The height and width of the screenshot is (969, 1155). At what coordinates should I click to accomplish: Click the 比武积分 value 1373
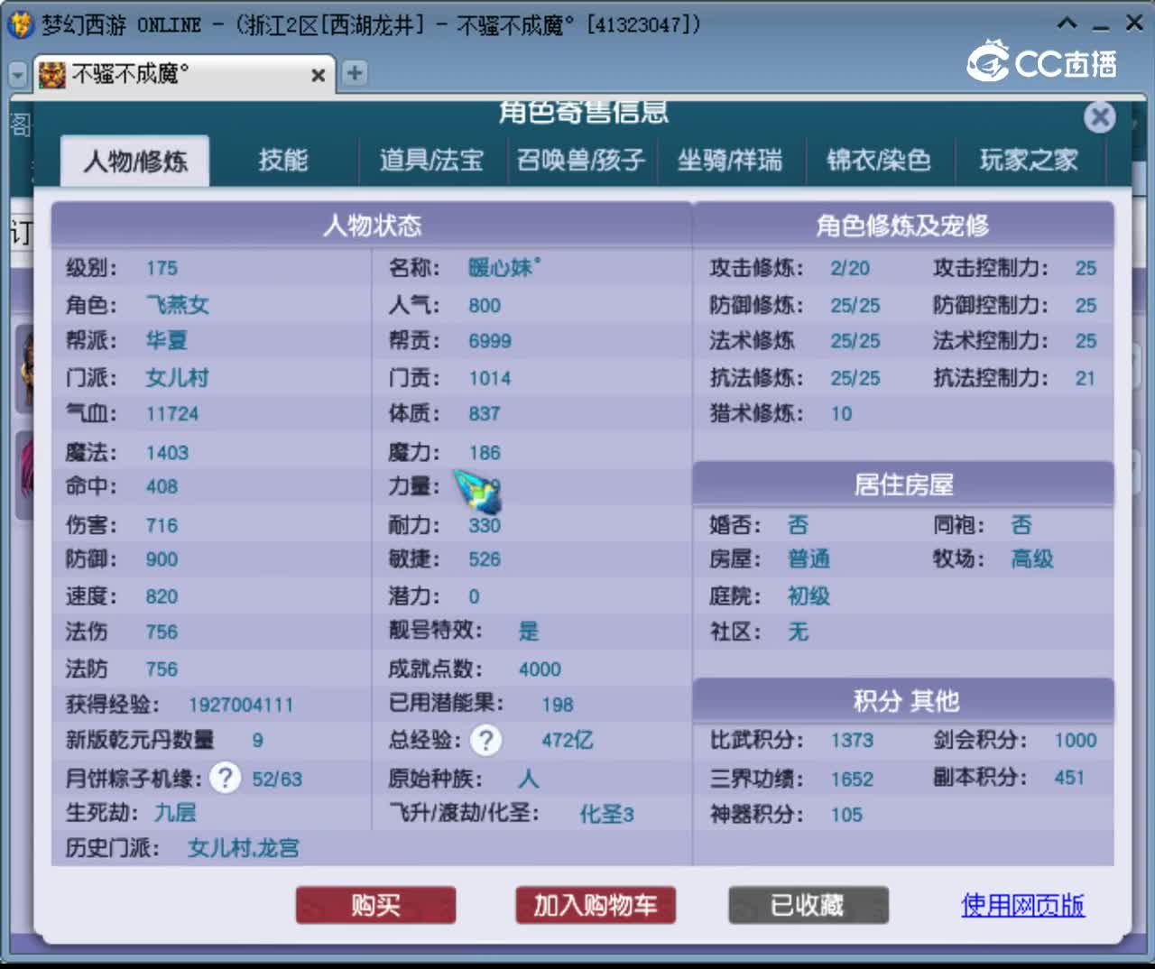pos(852,741)
